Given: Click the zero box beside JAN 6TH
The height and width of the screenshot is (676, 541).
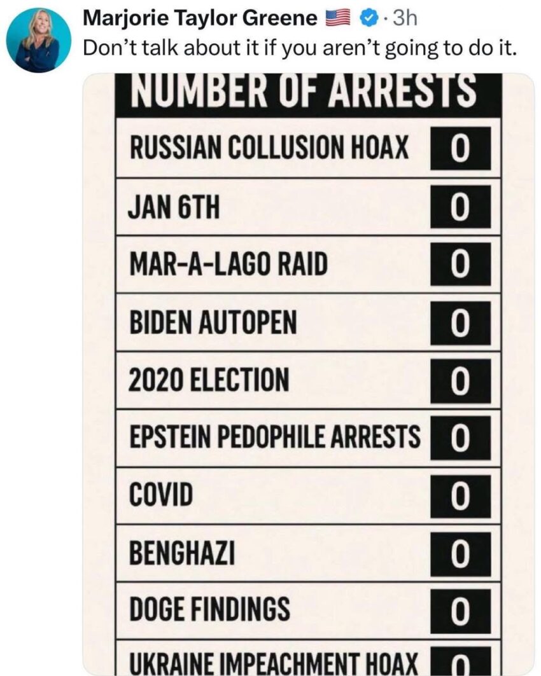Looking at the screenshot, I should tap(460, 207).
